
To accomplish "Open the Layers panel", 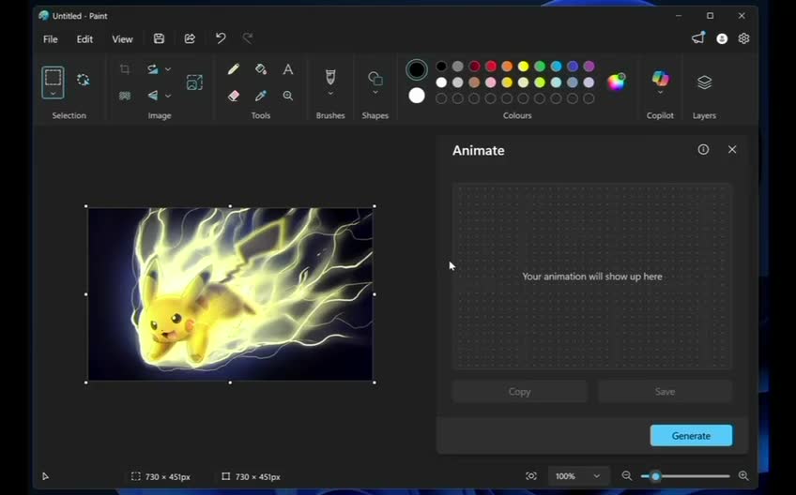I will (704, 82).
